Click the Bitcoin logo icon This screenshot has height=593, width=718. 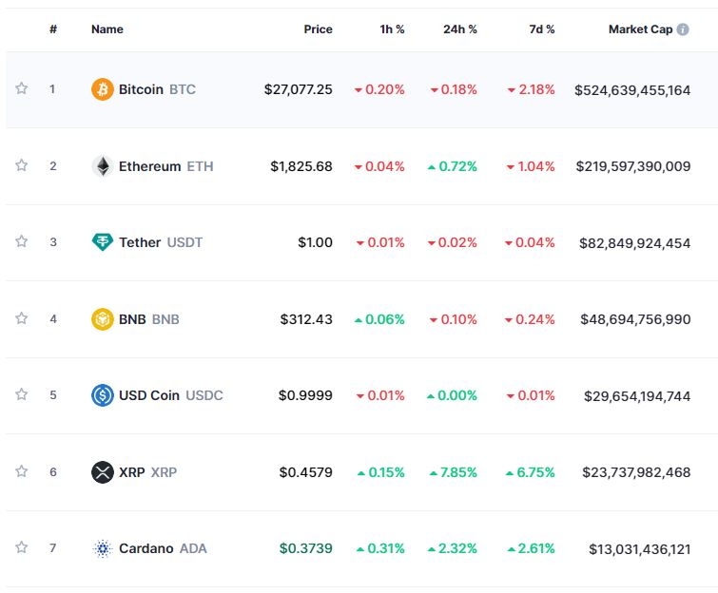click(102, 89)
